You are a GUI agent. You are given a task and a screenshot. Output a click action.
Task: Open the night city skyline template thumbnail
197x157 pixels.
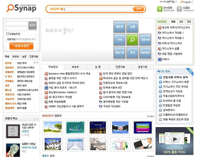tap(98, 127)
